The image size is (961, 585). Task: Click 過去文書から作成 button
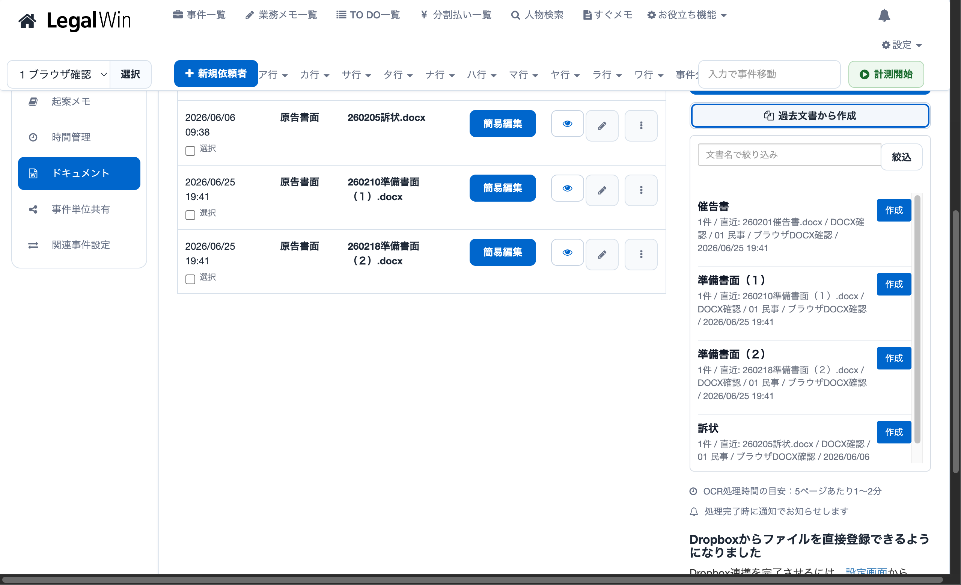[x=810, y=115]
